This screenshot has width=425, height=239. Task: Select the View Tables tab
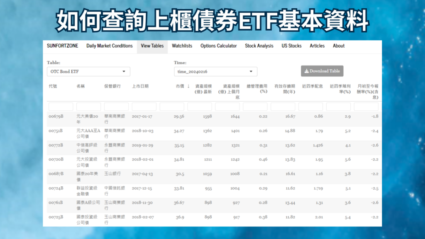152,46
